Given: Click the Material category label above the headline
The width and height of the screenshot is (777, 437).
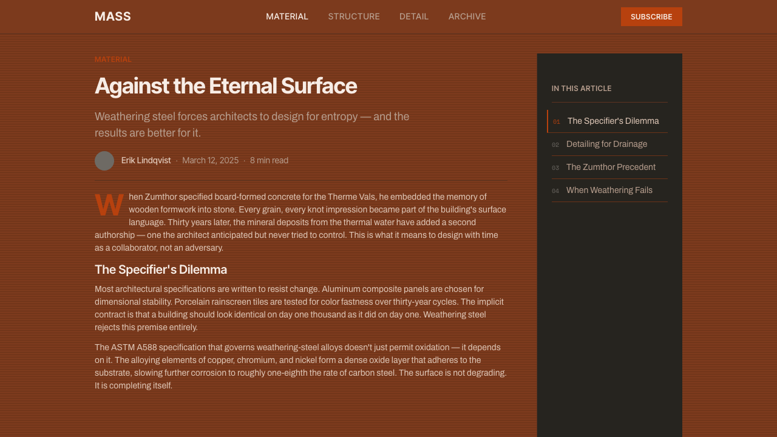Looking at the screenshot, I should pos(113,59).
